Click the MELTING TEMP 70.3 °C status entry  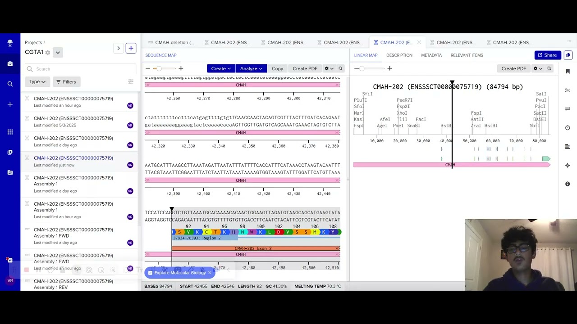[317, 286]
